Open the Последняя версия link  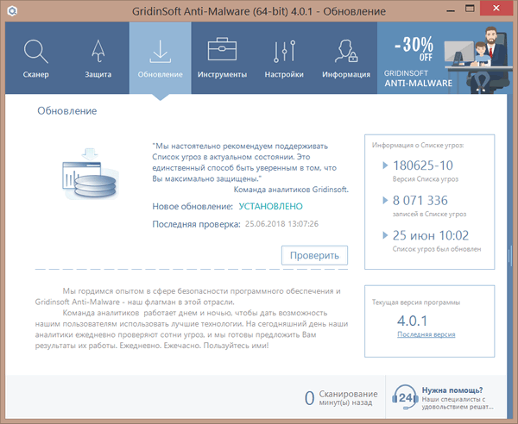[426, 334]
